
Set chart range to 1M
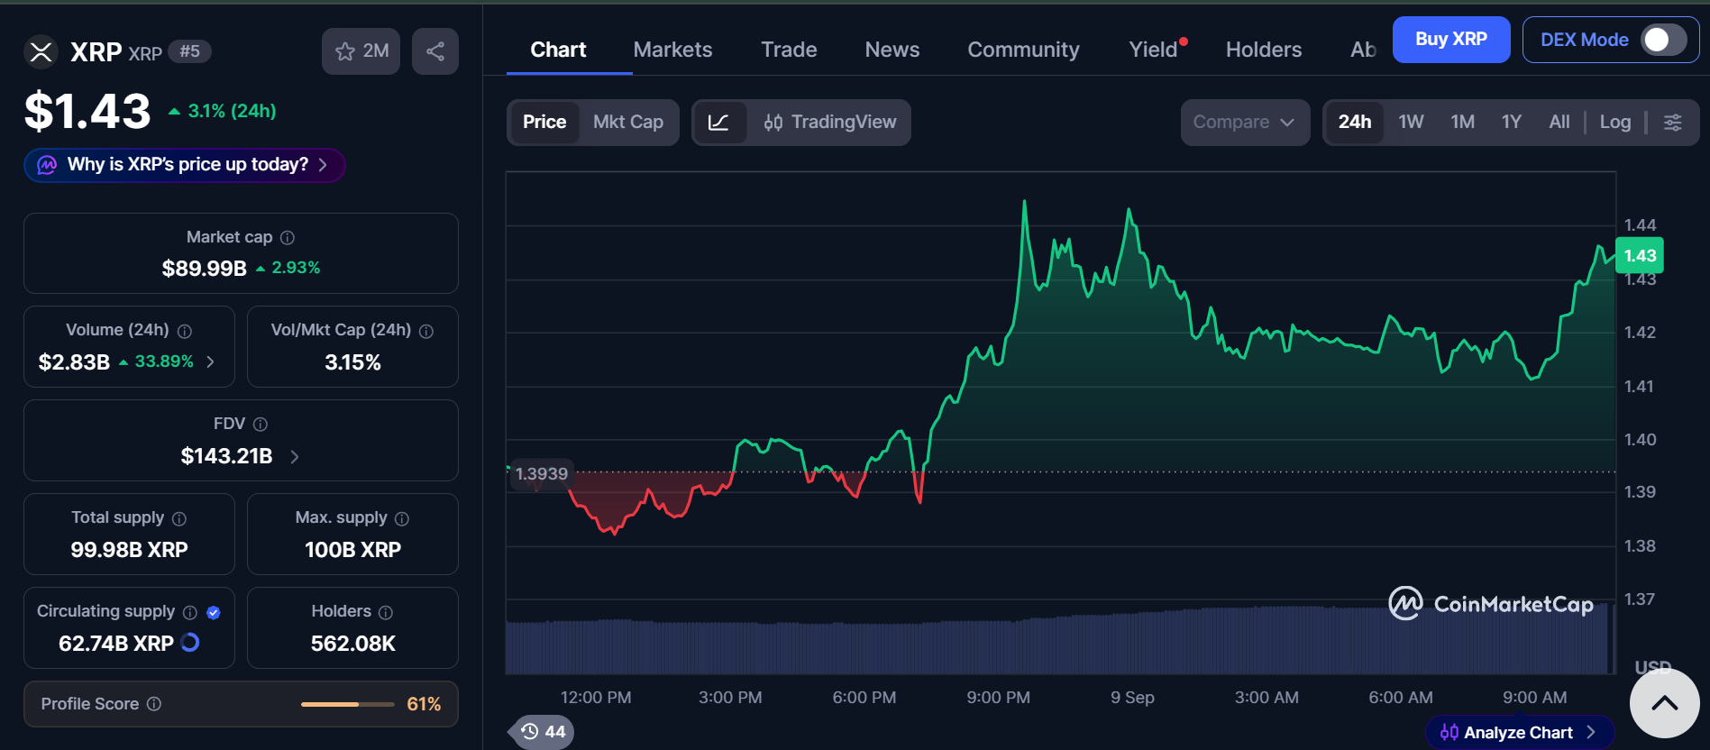pyautogui.click(x=1462, y=123)
